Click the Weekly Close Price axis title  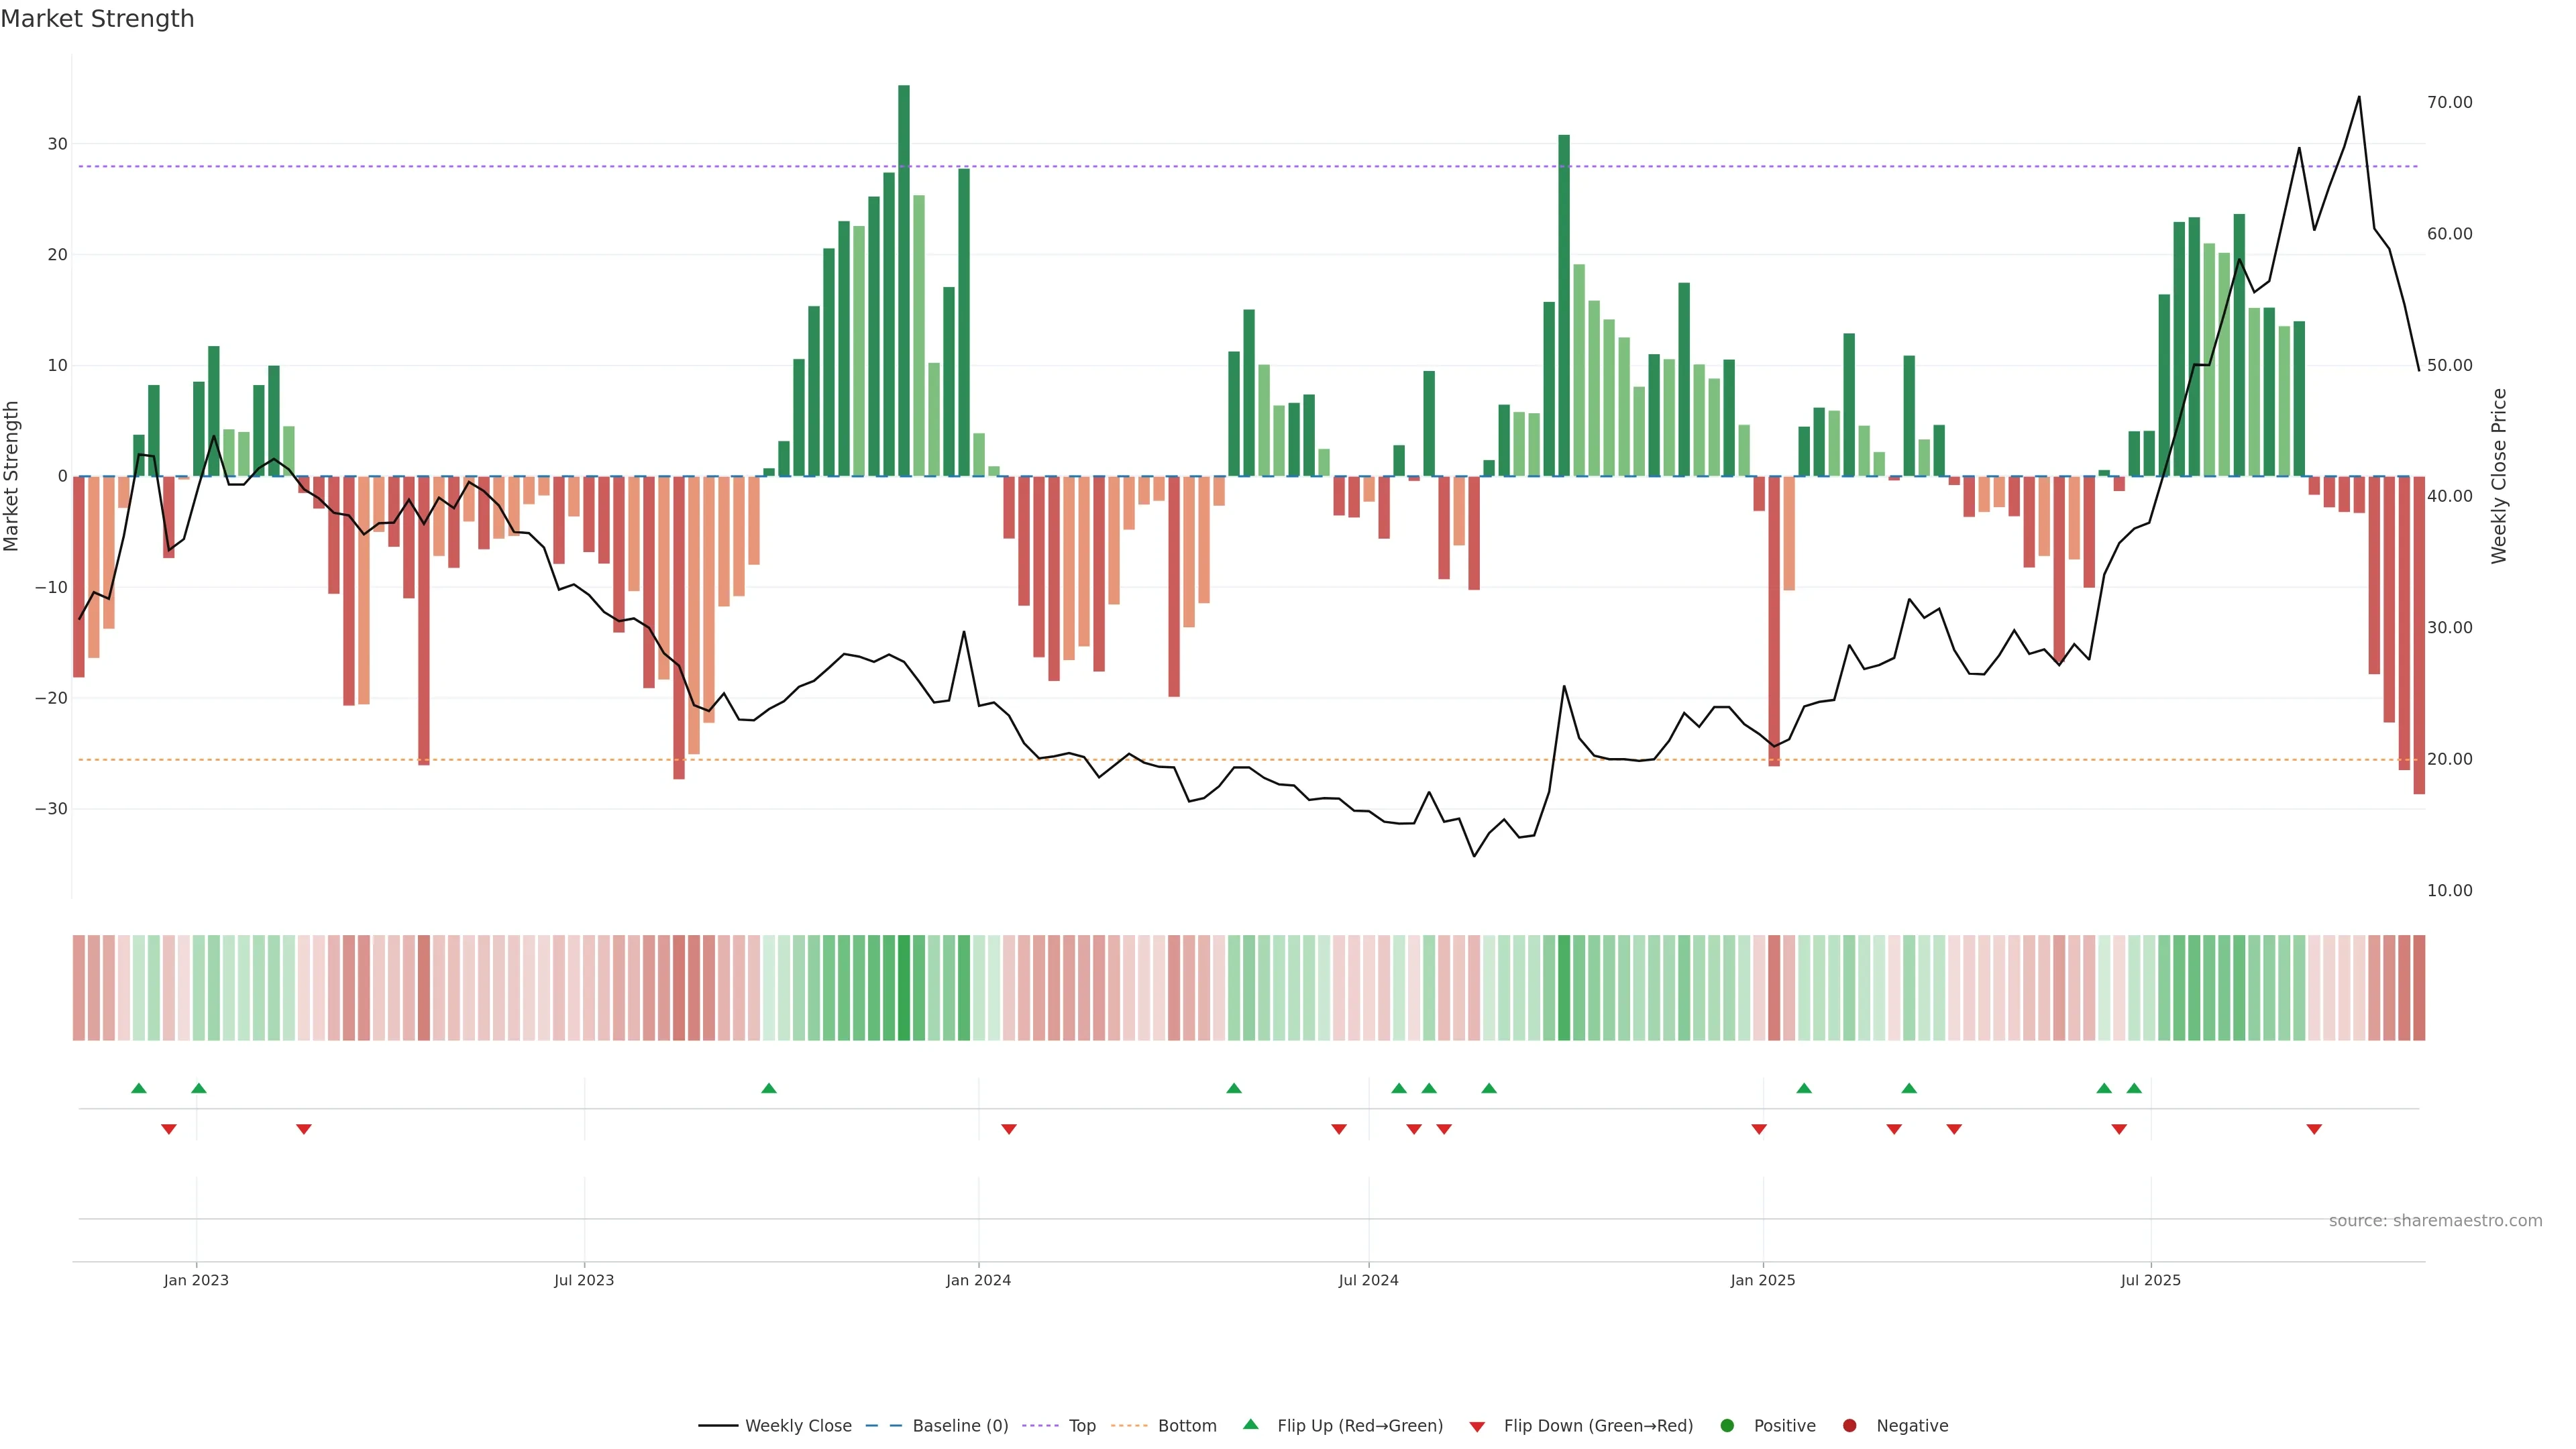[x=2499, y=476]
